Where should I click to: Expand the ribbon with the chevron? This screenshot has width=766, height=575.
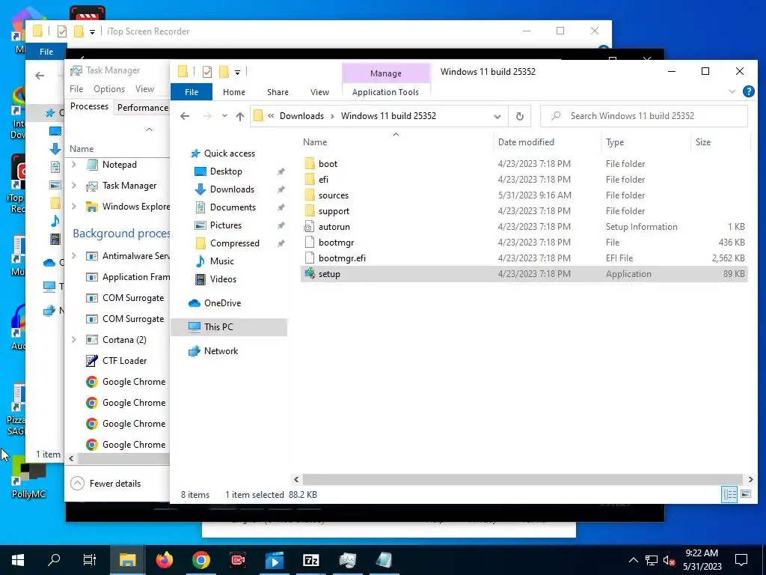[x=732, y=91]
